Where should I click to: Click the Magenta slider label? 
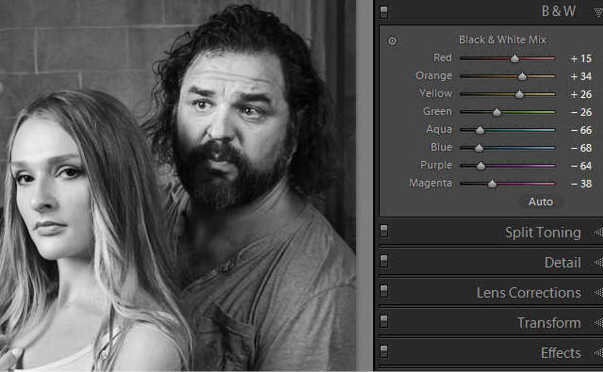431,183
